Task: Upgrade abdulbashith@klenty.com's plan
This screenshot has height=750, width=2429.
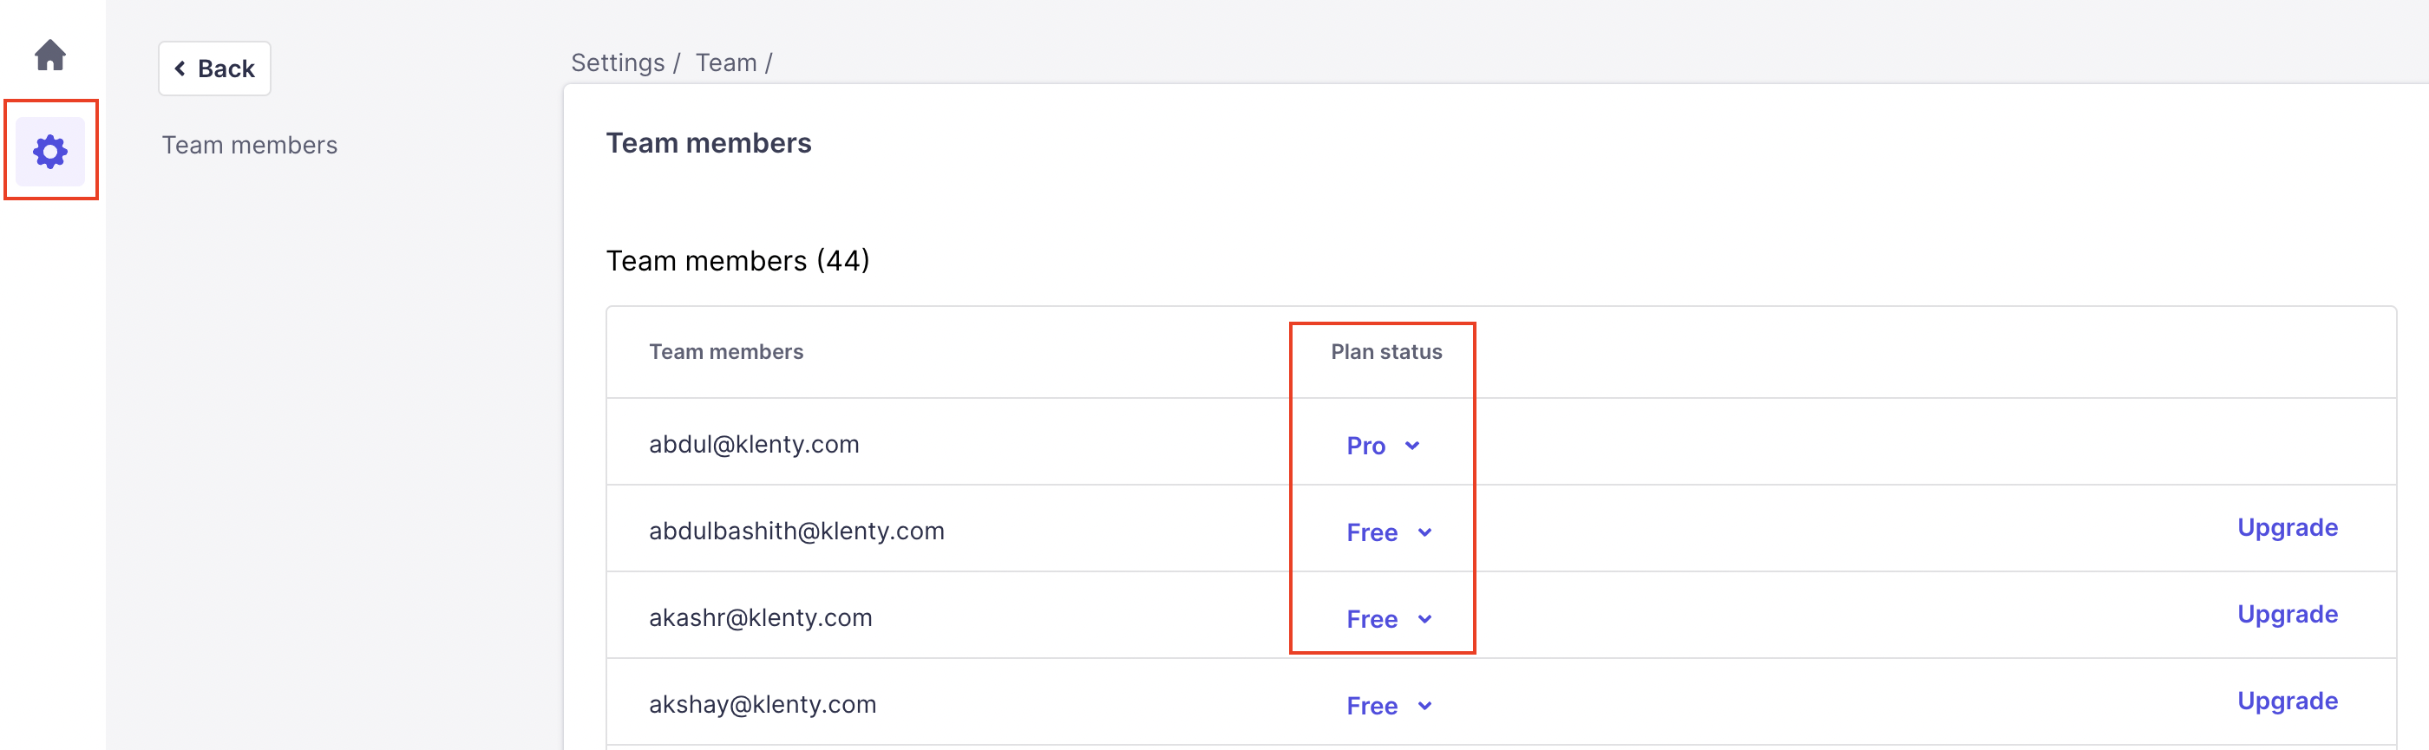Action: (2287, 528)
